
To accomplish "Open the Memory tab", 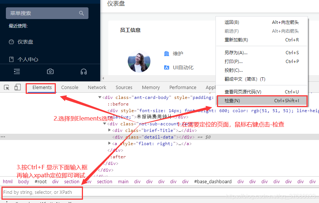I will (x=151, y=88).
